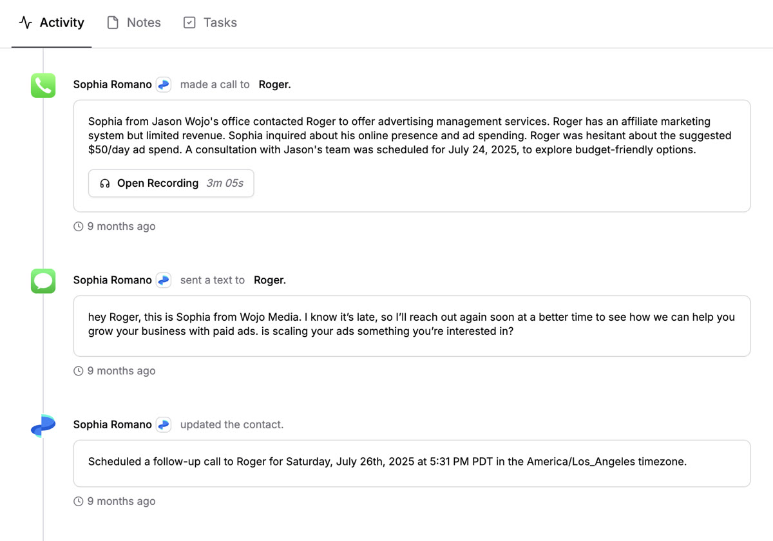Click the text message content card
This screenshot has height=541, width=773.
click(411, 325)
